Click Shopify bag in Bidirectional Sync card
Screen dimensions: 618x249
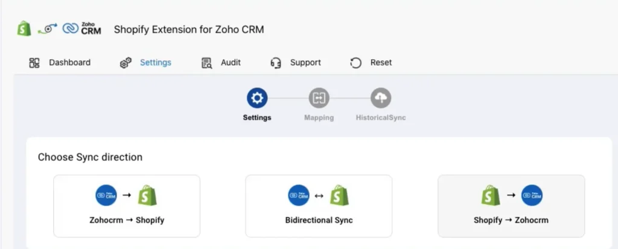(339, 195)
